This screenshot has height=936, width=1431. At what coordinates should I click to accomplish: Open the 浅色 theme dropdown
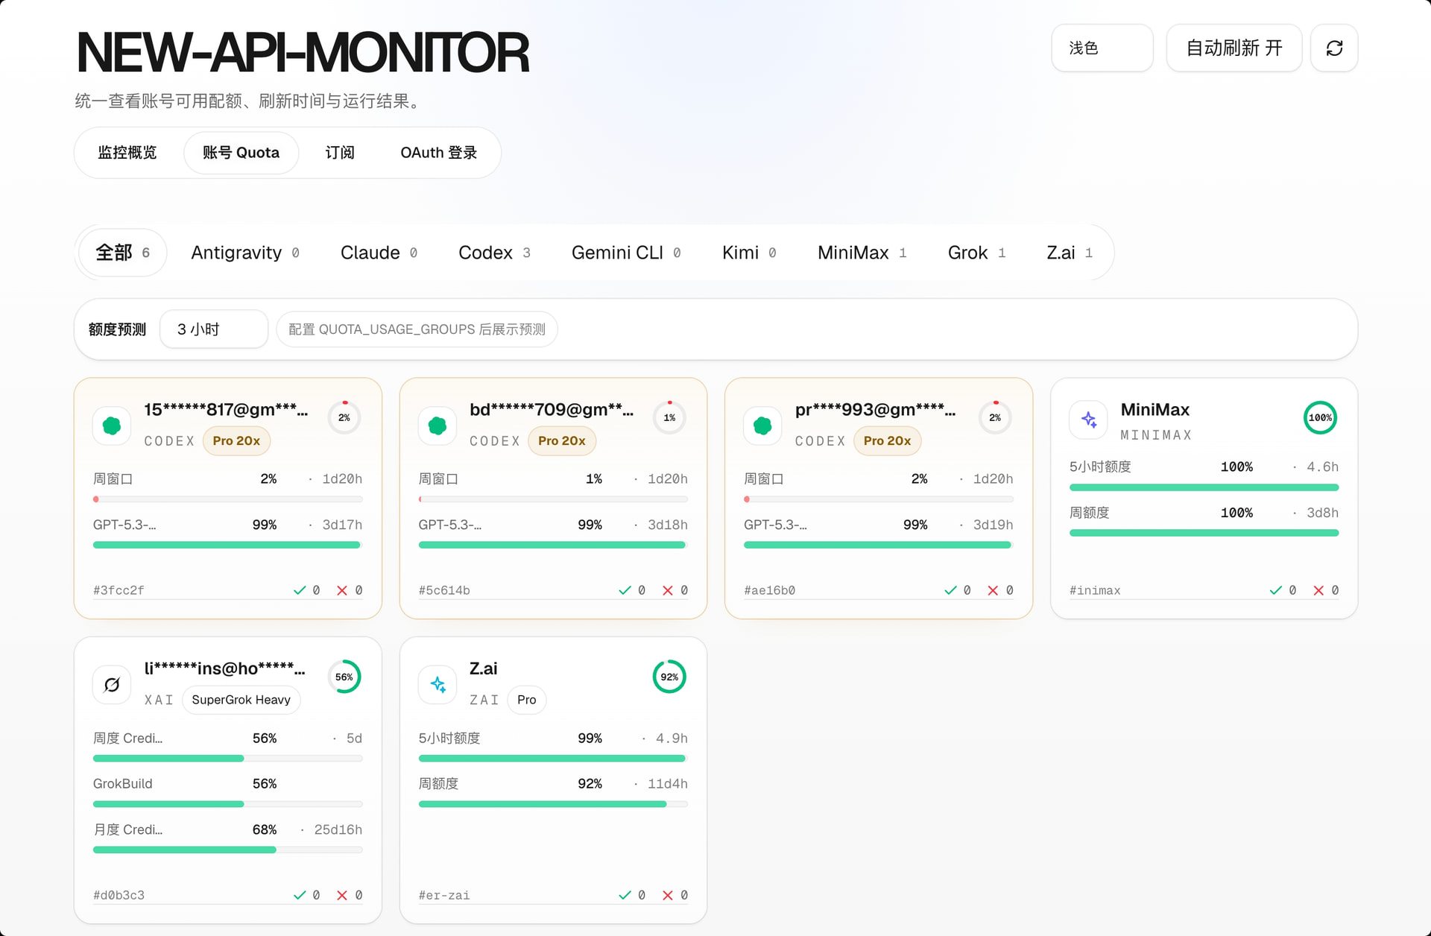(x=1102, y=48)
